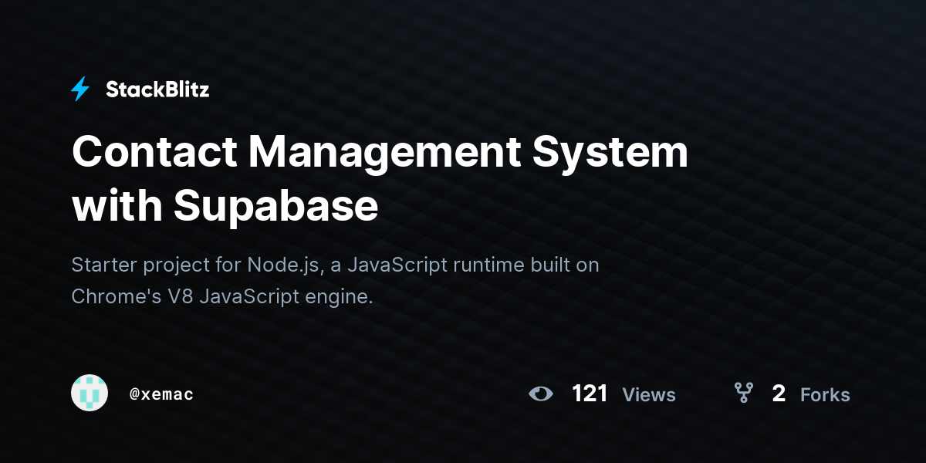Click the Forks label text
Viewport: 926px width, 463px height.
[x=825, y=395]
